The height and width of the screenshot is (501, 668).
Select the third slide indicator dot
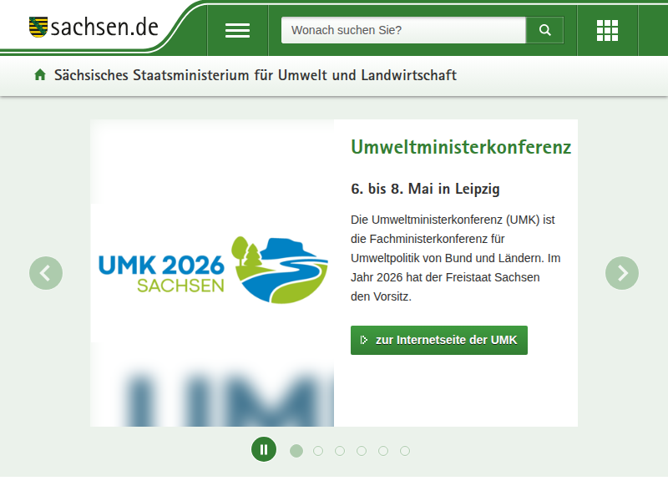[x=340, y=451]
